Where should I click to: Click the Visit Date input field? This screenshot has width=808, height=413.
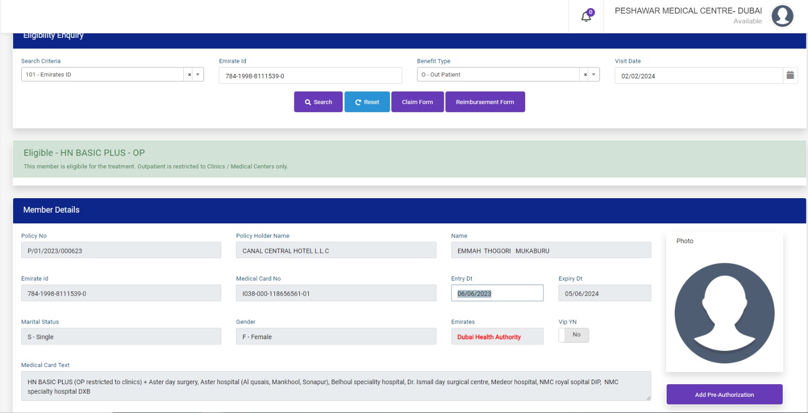(x=698, y=76)
